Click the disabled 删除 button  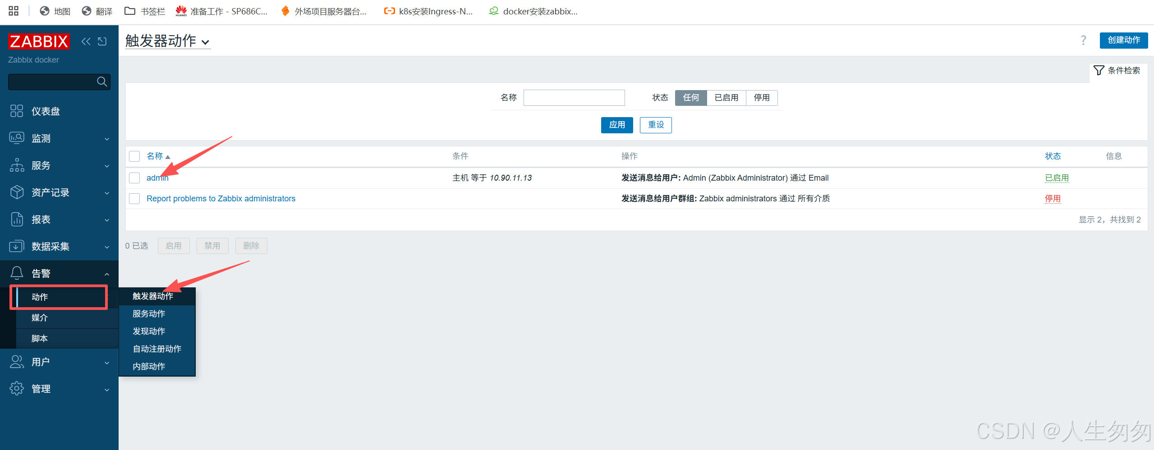251,246
